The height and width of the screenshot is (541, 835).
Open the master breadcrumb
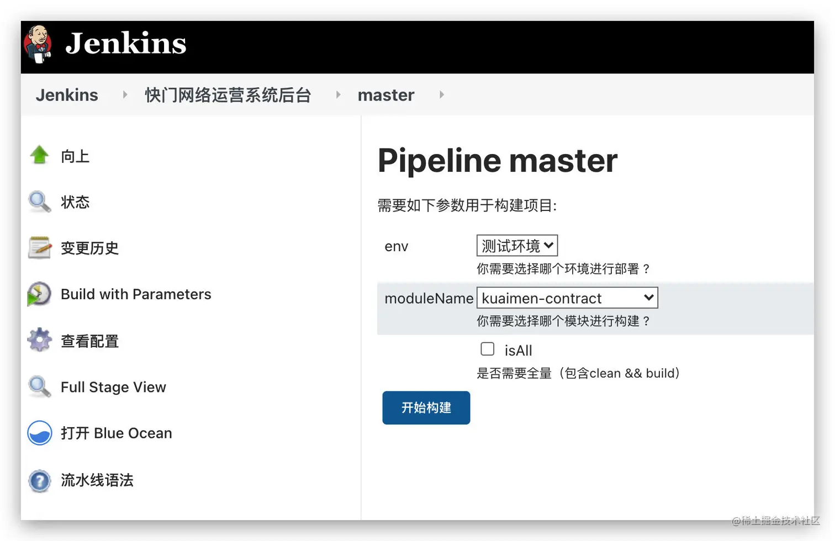tap(386, 95)
